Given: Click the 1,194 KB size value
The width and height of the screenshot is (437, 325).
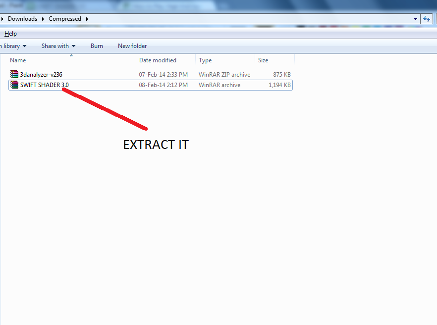Looking at the screenshot, I should point(279,85).
